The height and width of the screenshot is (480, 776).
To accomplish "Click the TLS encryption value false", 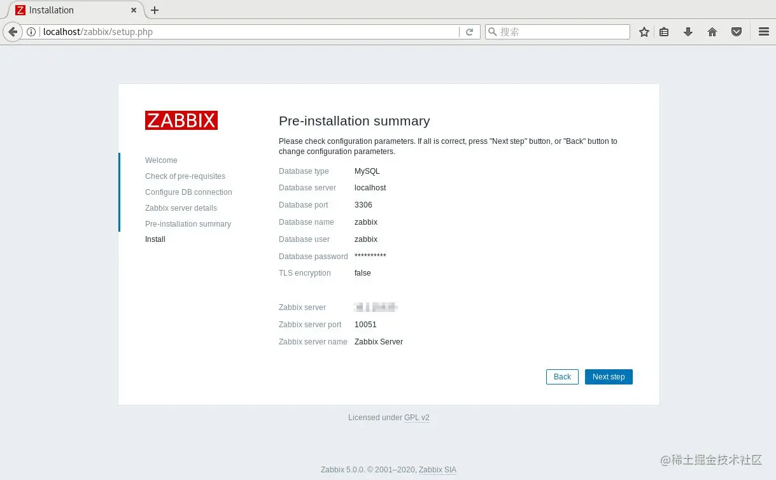I will pyautogui.click(x=363, y=273).
